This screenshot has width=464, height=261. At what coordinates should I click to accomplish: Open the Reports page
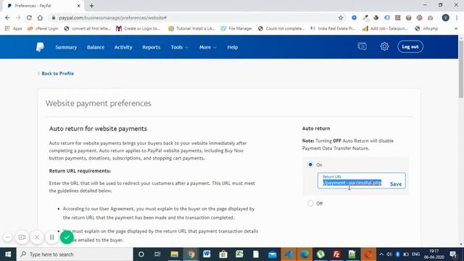pos(152,47)
